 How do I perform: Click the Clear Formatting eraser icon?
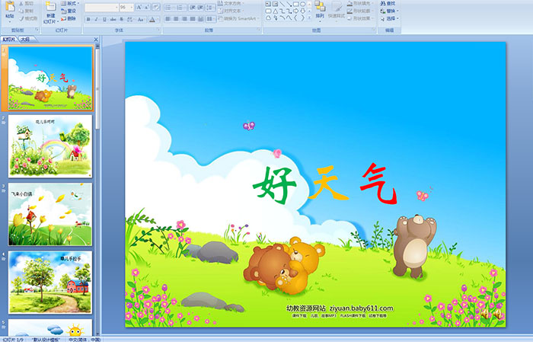(x=155, y=7)
